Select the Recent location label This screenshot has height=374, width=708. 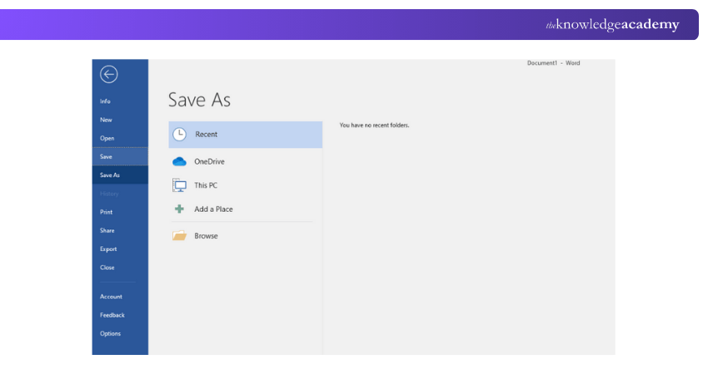pos(207,135)
